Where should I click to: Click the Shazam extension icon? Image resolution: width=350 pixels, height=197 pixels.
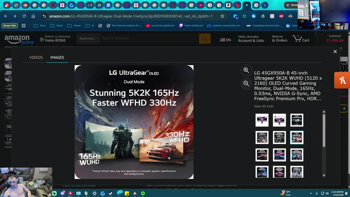coord(253,16)
